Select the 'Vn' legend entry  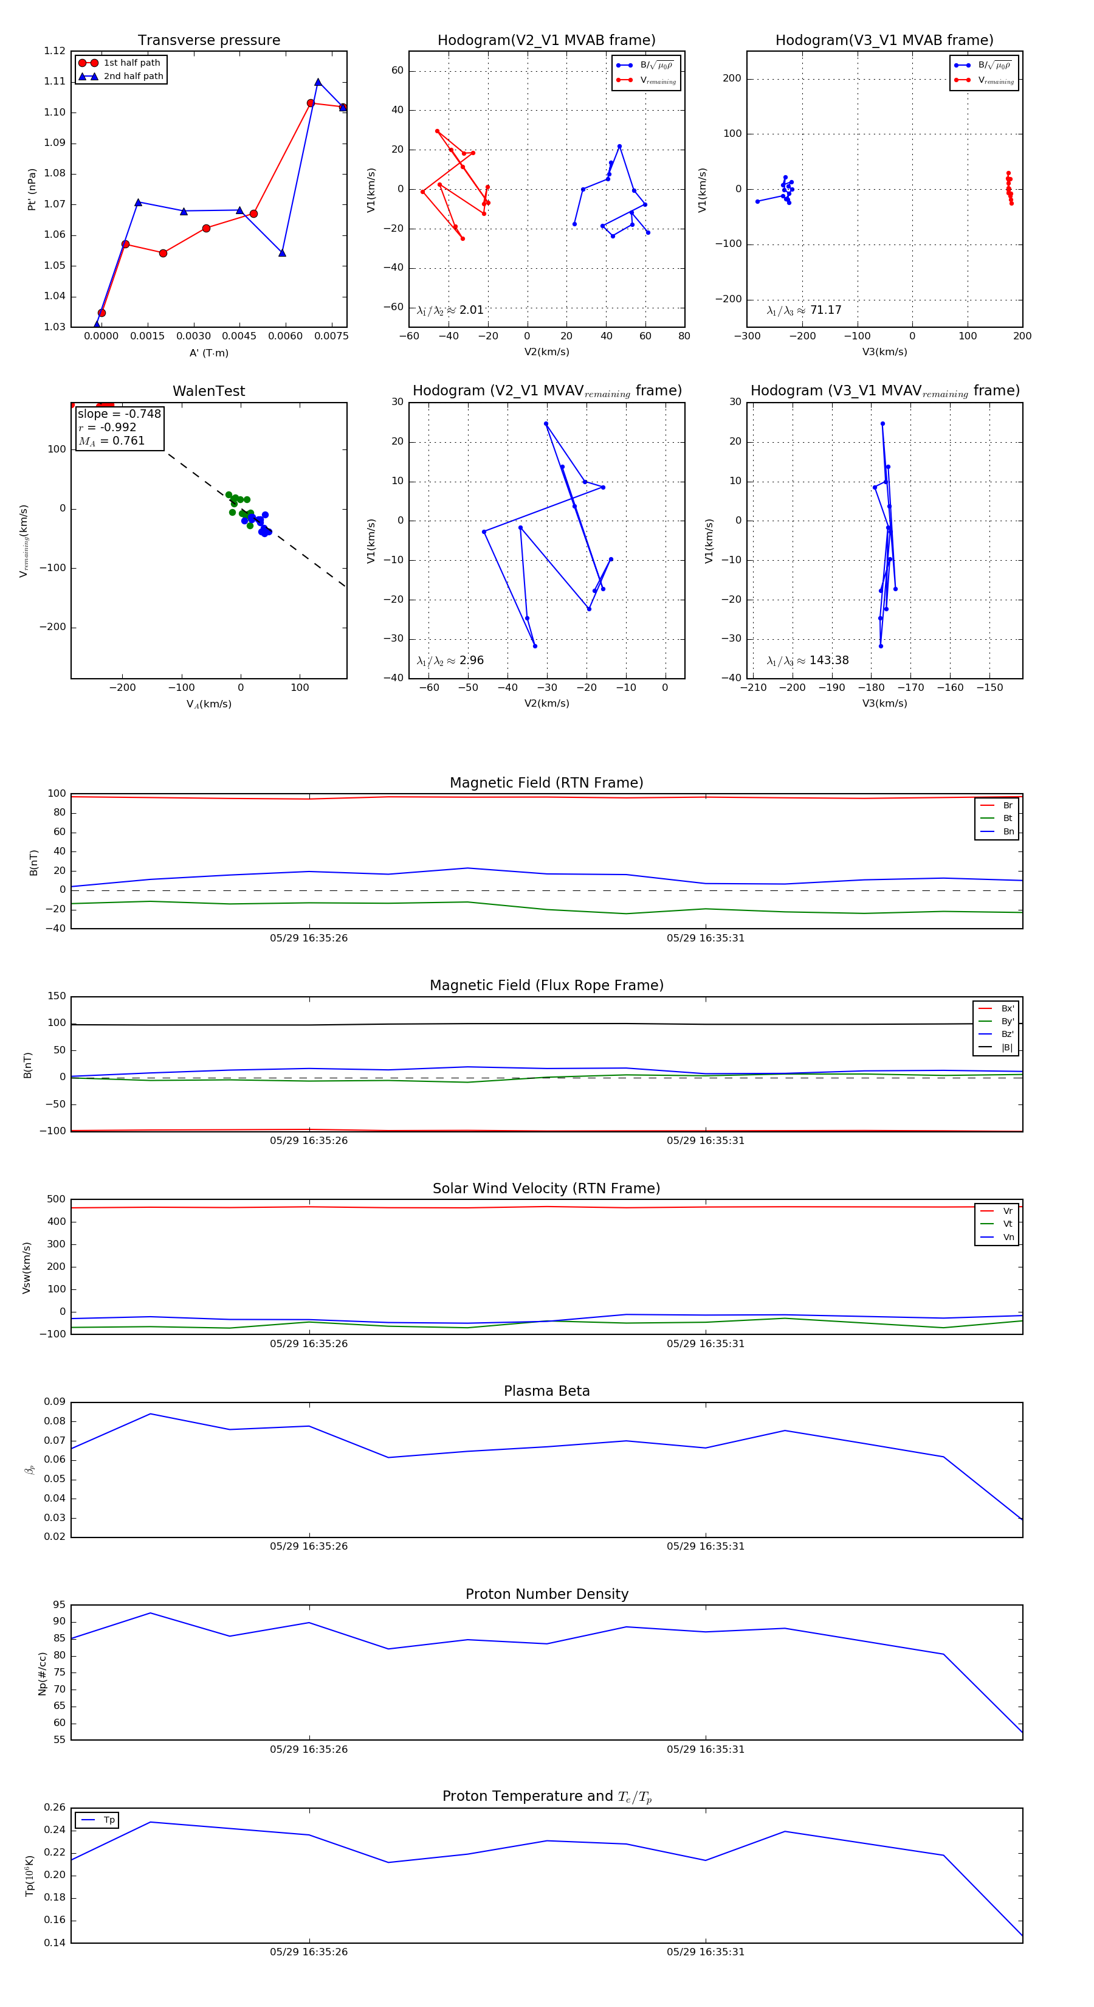pyautogui.click(x=997, y=1237)
